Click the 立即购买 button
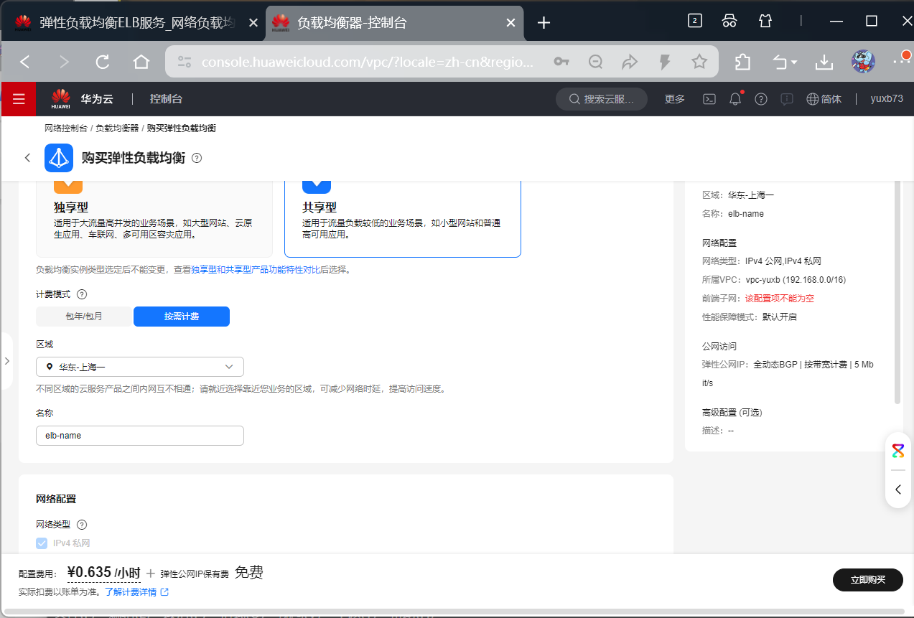 coord(867,580)
